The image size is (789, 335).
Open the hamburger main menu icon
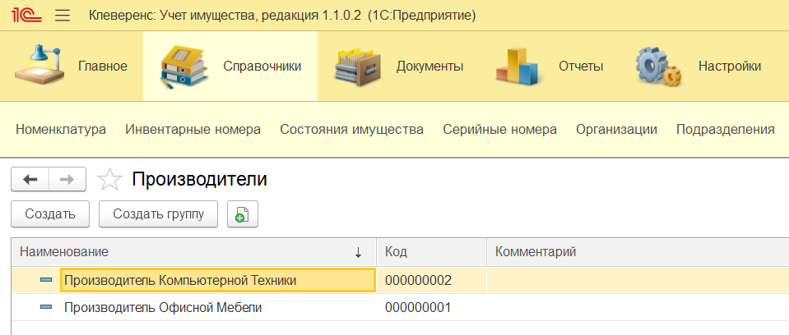(x=63, y=16)
